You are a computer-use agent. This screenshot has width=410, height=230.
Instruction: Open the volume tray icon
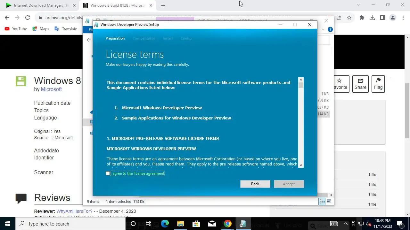point(369,224)
